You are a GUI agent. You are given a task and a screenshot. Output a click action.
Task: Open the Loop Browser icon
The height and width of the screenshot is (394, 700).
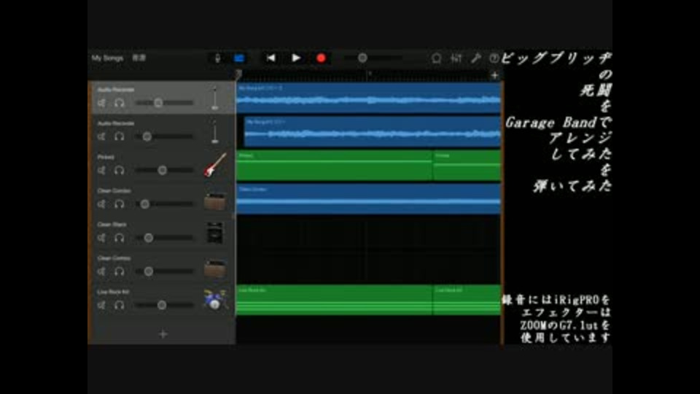point(436,58)
